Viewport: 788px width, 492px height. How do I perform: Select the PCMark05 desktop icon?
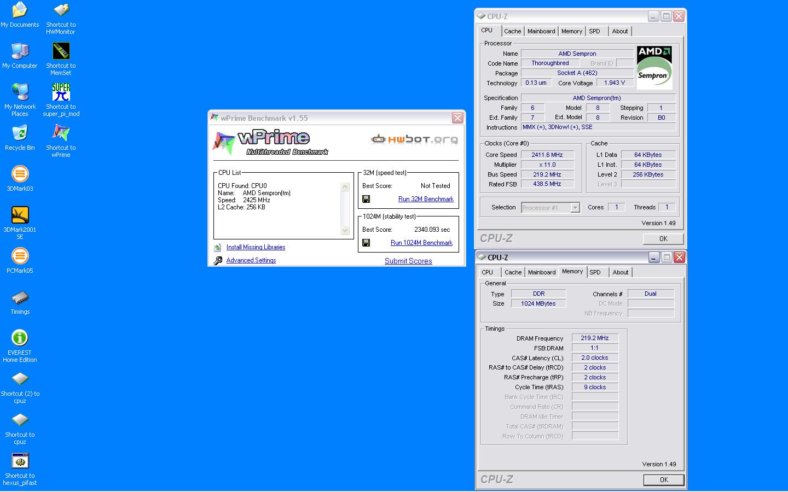(20, 261)
